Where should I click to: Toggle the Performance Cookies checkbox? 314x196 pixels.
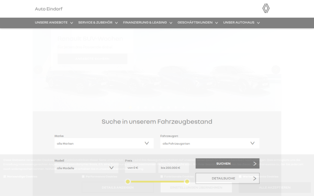pyautogui.click(x=83, y=177)
